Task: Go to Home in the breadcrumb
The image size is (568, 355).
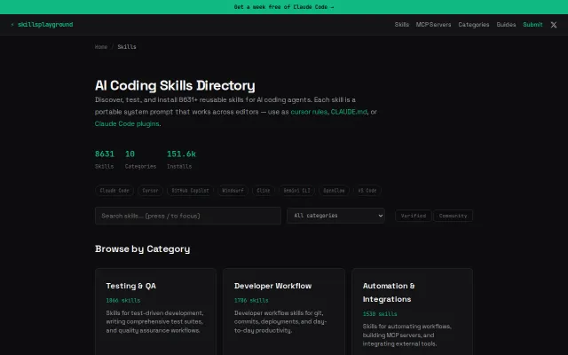Action: (100, 47)
